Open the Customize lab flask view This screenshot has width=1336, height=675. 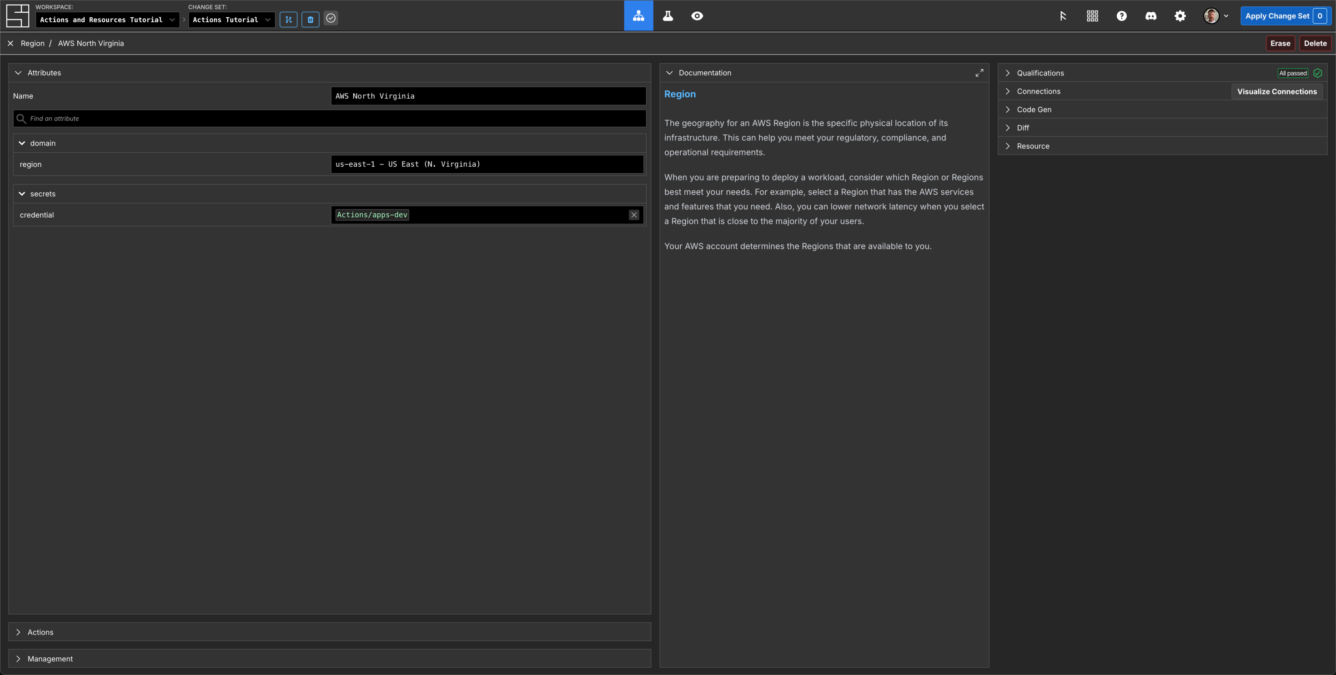tap(668, 15)
